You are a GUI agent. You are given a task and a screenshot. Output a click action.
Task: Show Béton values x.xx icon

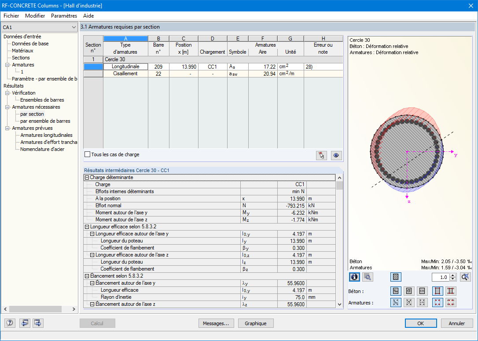click(422, 291)
